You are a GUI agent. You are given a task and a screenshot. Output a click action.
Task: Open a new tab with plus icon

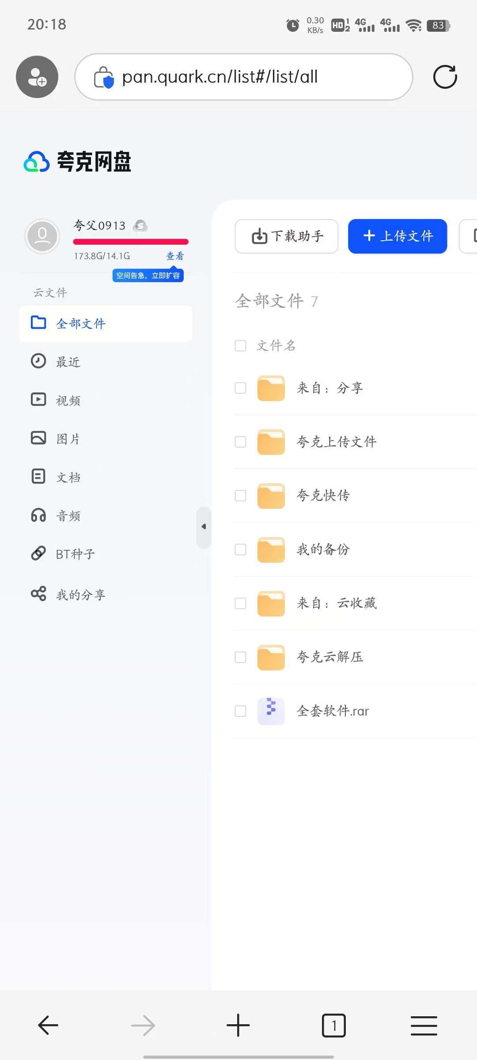tap(238, 1025)
